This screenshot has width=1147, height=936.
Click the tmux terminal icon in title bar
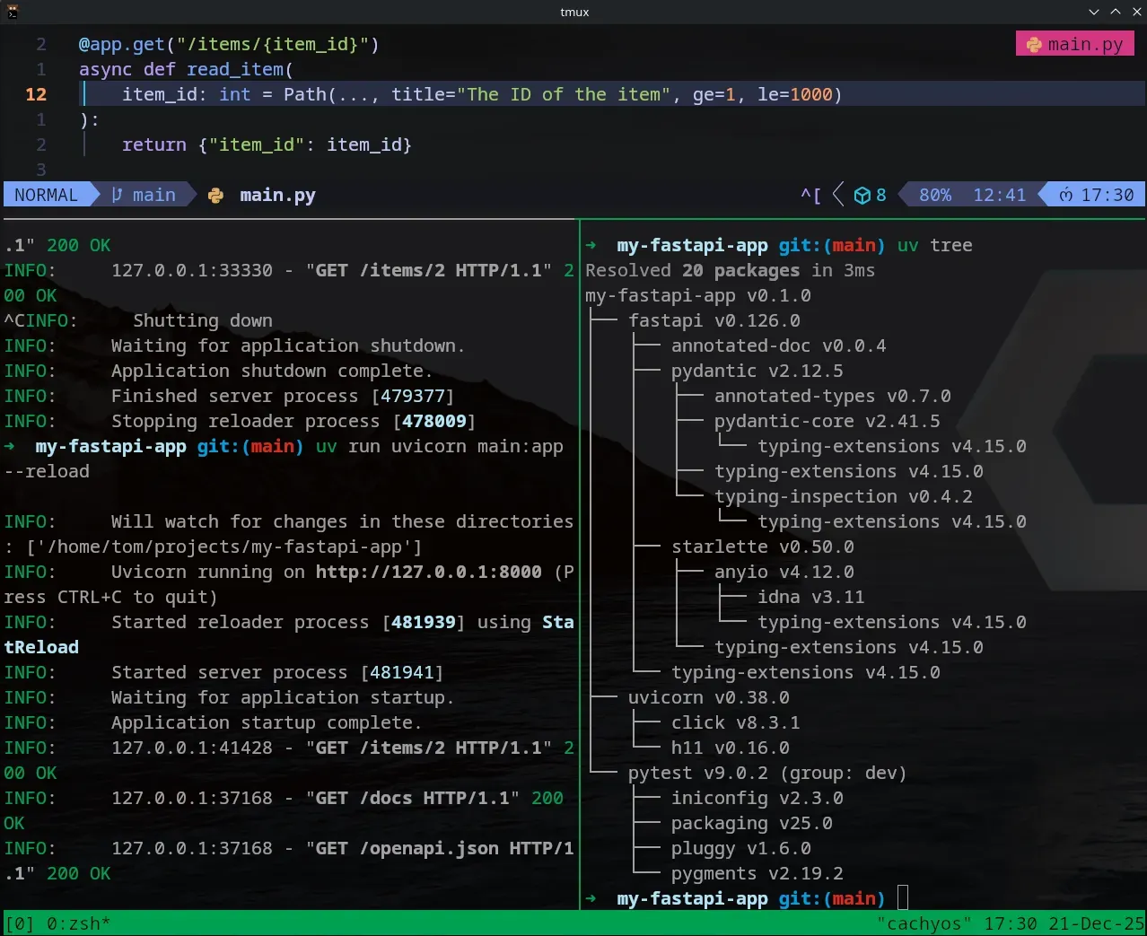pos(13,12)
